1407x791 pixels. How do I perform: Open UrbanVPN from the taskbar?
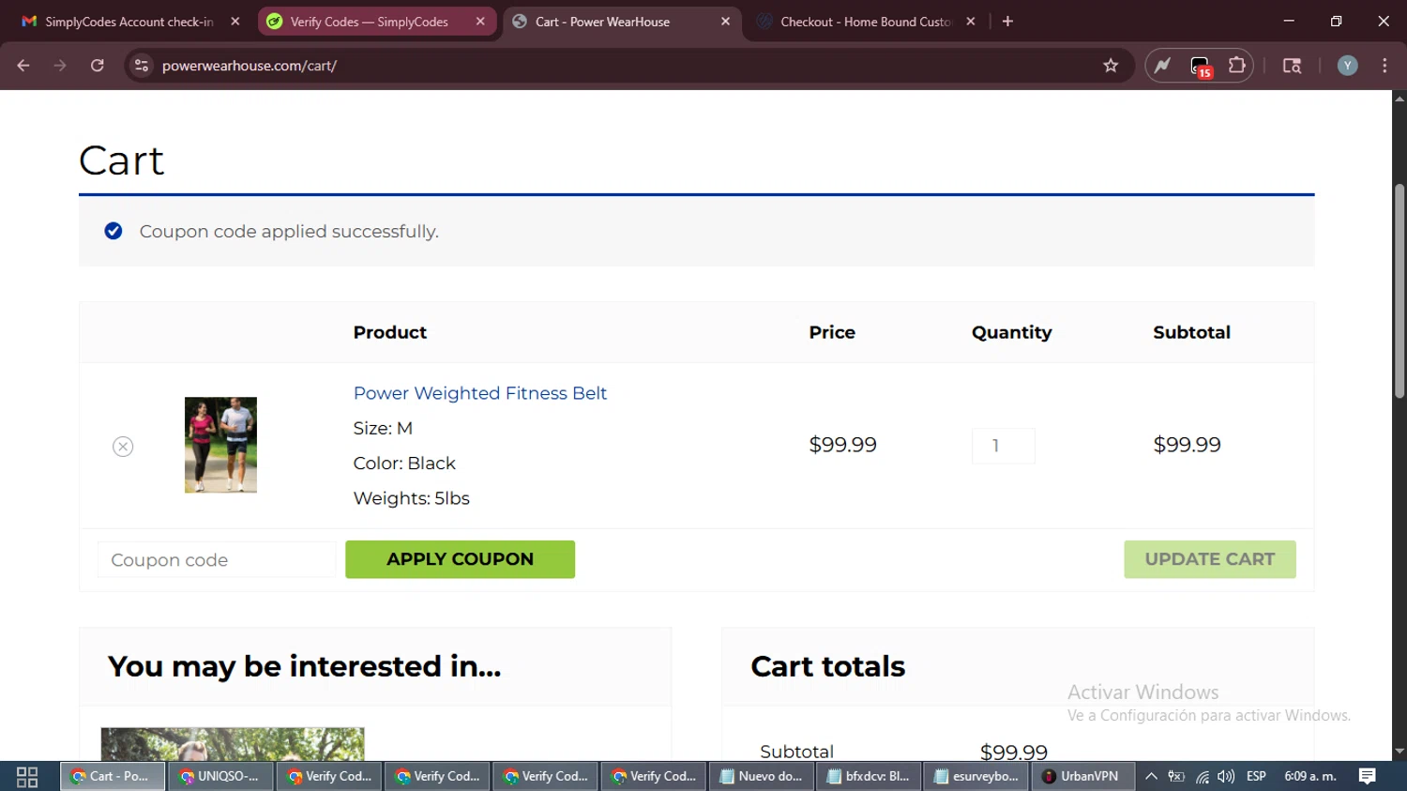click(1082, 777)
